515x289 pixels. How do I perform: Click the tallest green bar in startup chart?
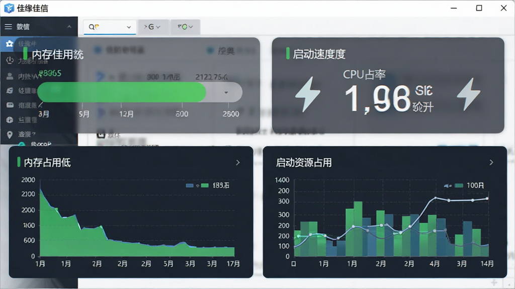point(358,229)
